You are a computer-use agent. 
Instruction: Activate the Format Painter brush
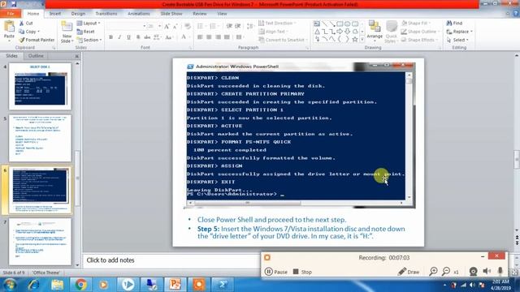(x=37, y=40)
